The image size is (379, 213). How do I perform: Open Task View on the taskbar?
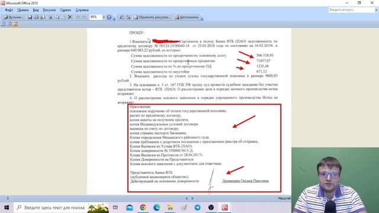point(115,208)
